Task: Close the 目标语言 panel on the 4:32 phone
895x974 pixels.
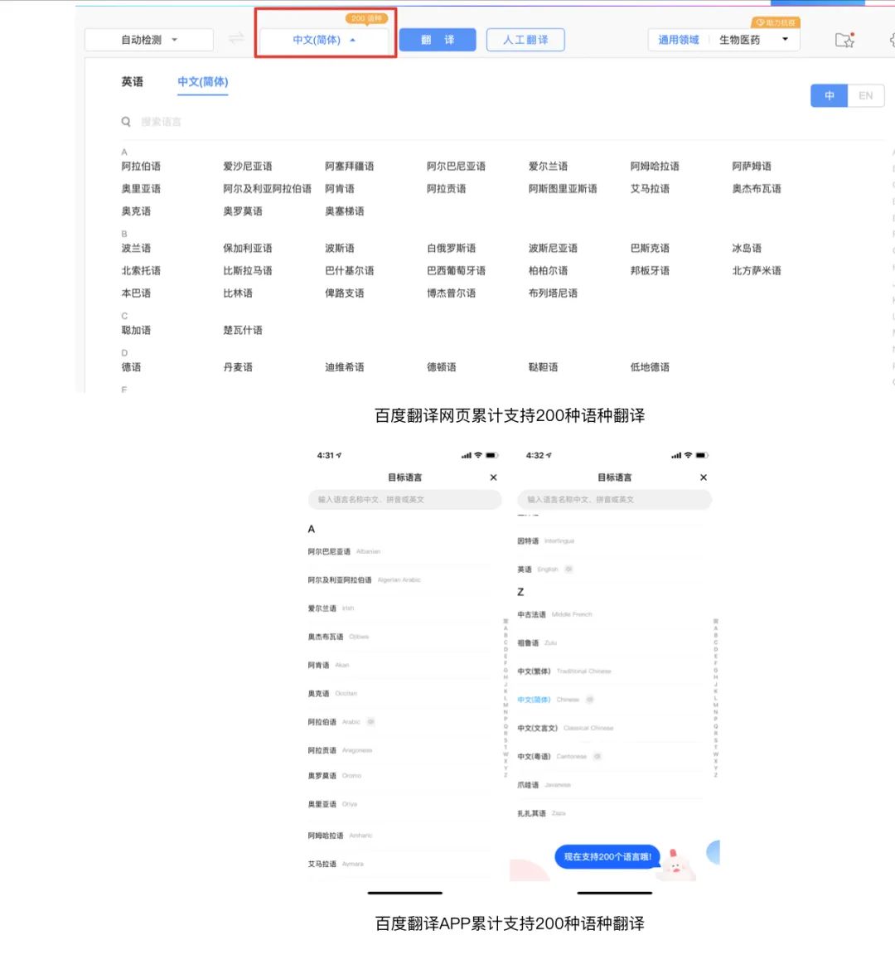Action: pyautogui.click(x=703, y=477)
